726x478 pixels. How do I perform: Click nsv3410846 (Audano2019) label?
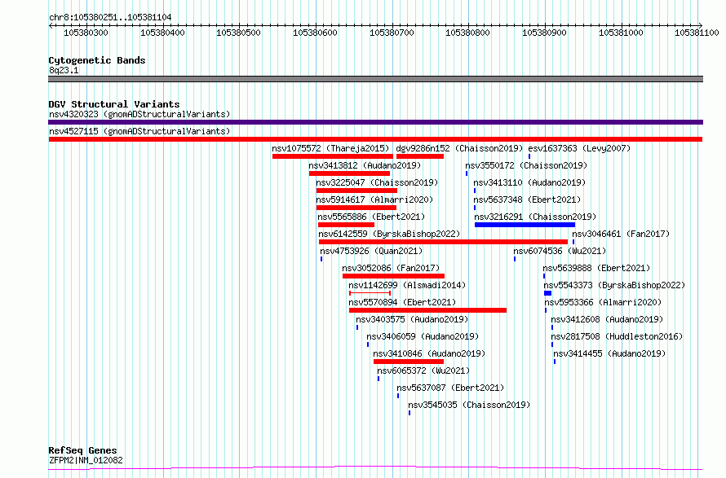429,353
